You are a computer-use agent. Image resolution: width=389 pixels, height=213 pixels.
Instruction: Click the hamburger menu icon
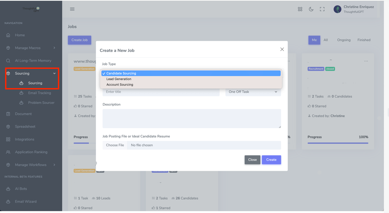(x=72, y=9)
